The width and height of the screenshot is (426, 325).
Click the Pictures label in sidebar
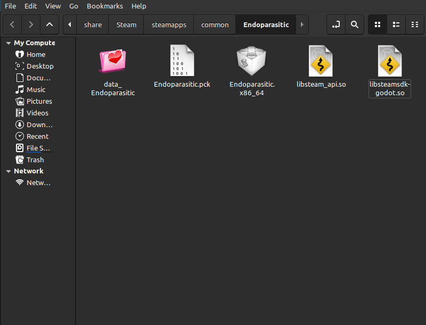coord(39,101)
